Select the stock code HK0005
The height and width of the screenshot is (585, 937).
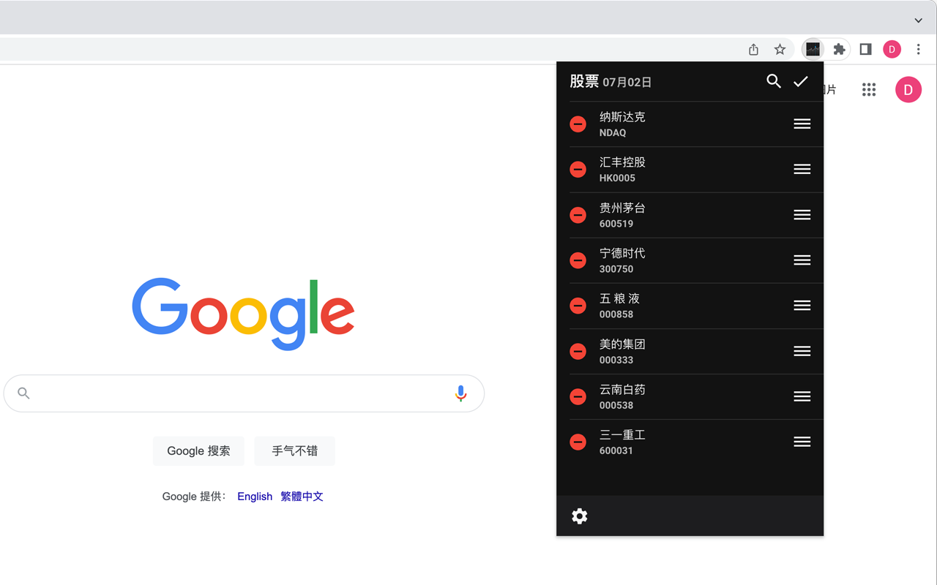pos(617,178)
